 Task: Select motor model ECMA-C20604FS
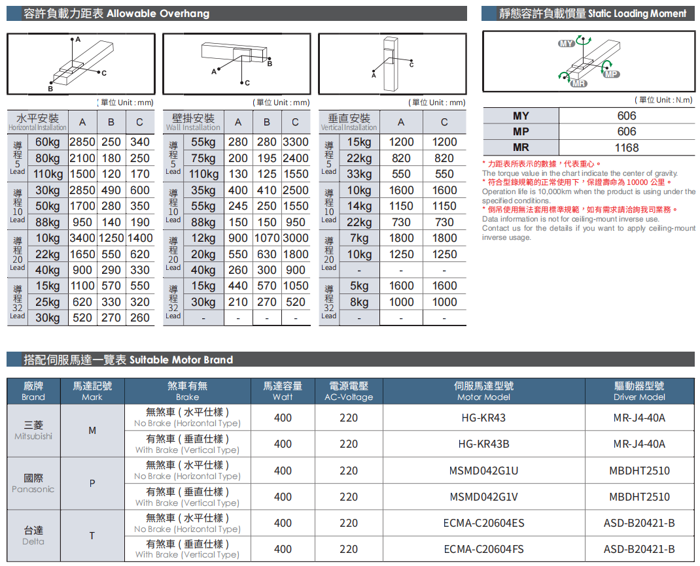point(483,549)
